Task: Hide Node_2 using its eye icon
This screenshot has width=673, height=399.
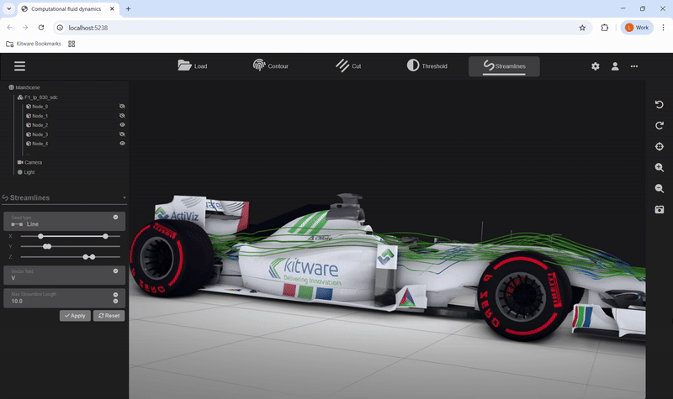Action: tap(122, 125)
